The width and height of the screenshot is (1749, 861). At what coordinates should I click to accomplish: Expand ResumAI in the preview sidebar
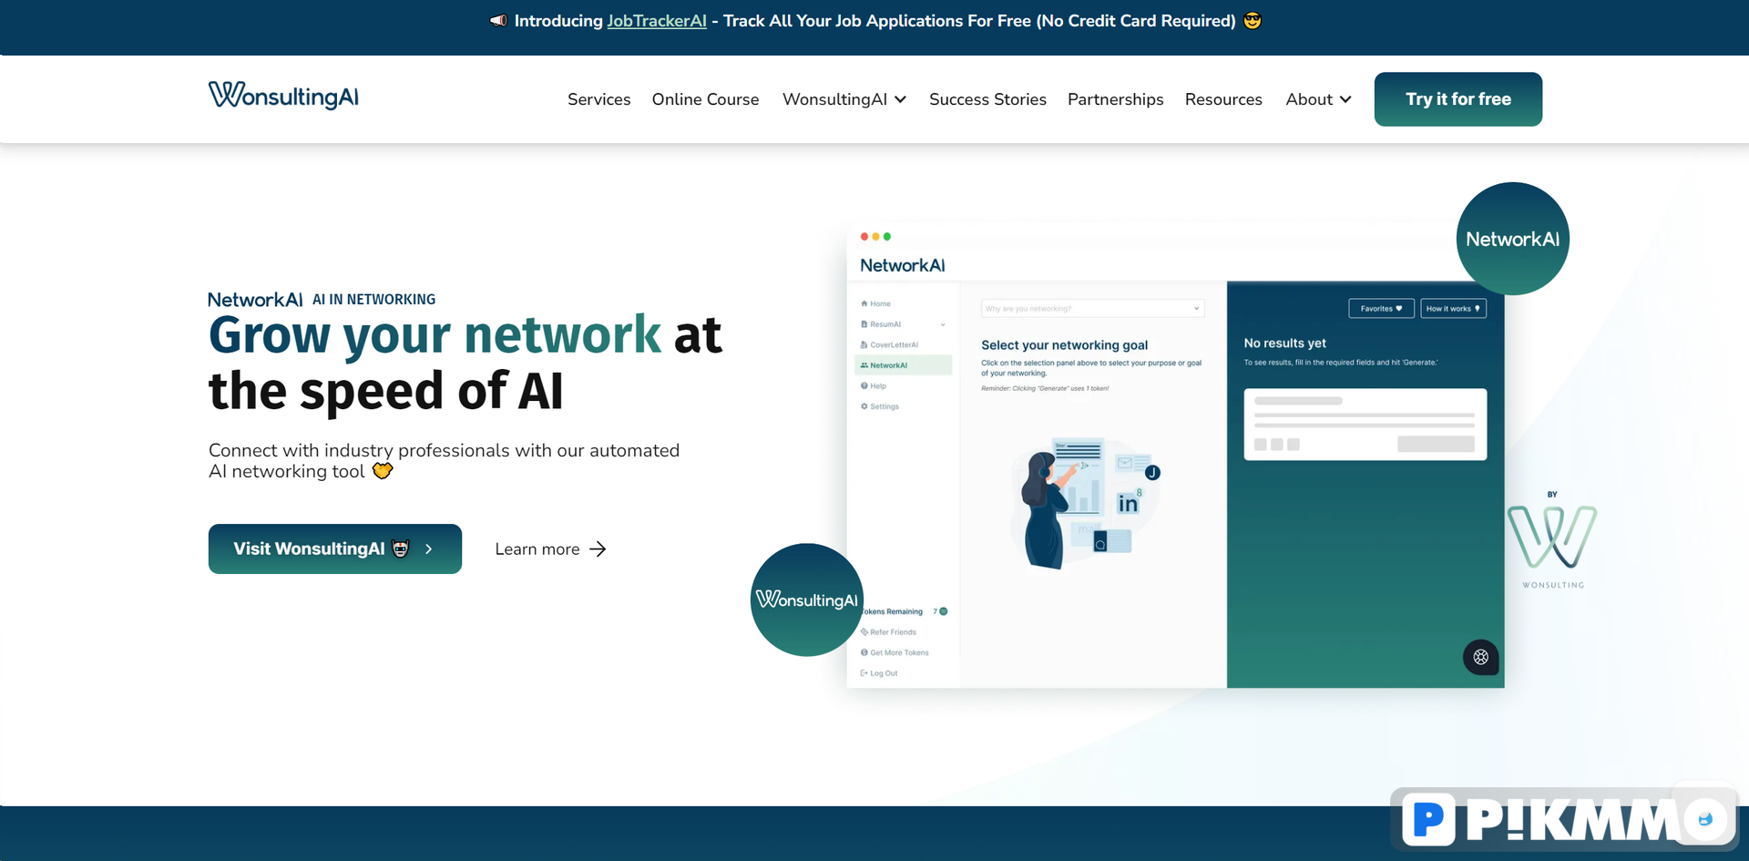(x=903, y=324)
